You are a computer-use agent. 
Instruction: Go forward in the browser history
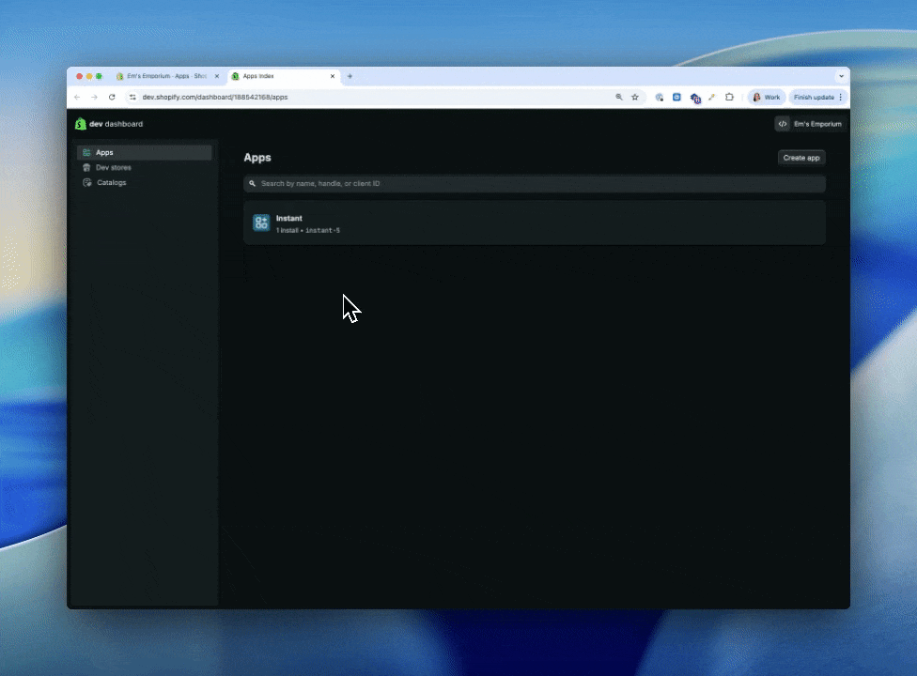click(x=94, y=97)
